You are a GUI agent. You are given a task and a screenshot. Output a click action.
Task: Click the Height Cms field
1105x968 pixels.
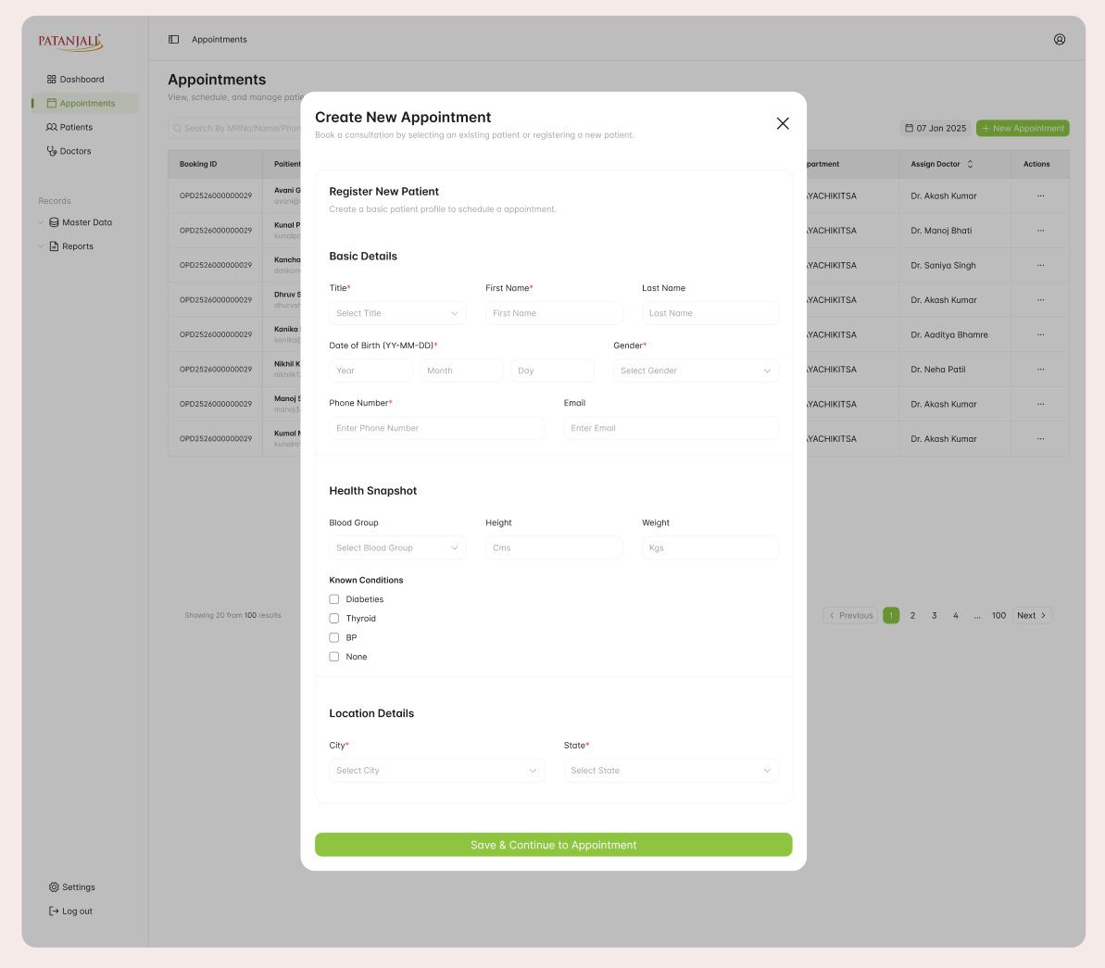tap(554, 547)
